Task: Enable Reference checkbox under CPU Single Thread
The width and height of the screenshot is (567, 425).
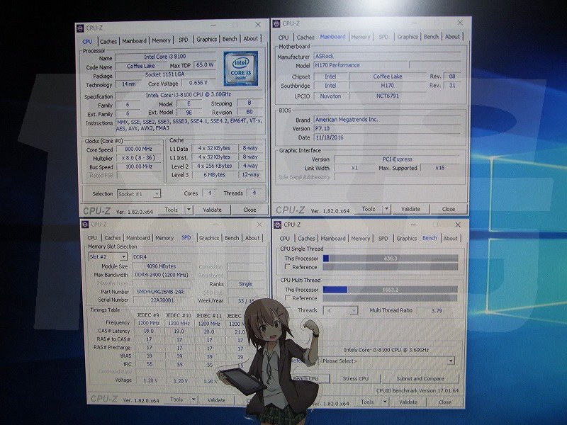Action: [x=288, y=267]
